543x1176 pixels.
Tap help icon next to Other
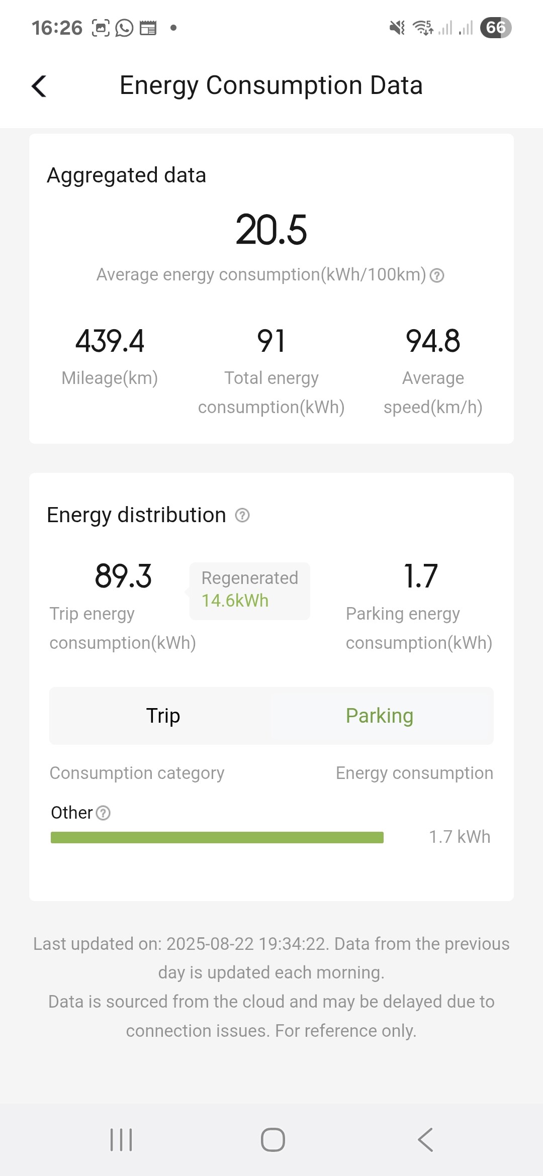(103, 813)
